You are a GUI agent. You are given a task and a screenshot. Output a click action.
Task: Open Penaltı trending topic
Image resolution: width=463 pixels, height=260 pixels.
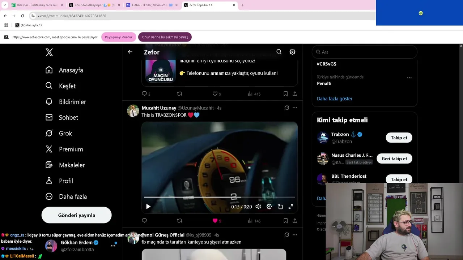pyautogui.click(x=324, y=83)
